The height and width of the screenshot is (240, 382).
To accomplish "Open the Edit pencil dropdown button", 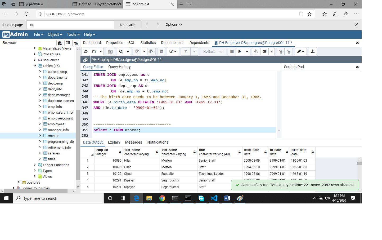I will [x=173, y=51].
